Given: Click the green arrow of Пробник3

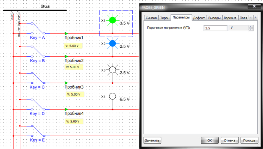Looking at the screenshot, I should pyautogui.click(x=66, y=83).
